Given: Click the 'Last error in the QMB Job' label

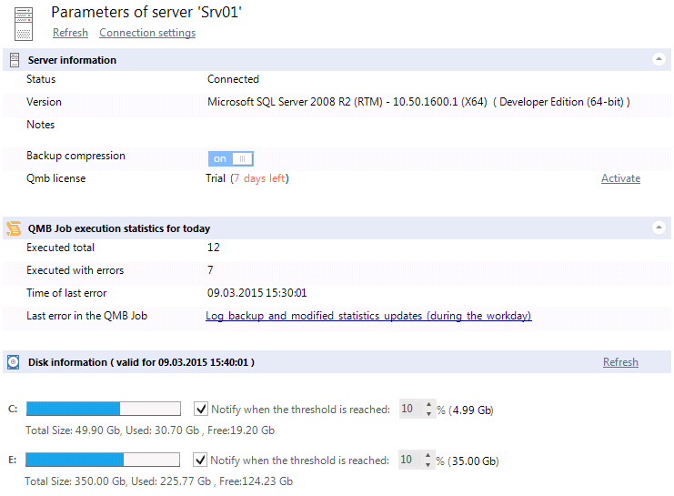Looking at the screenshot, I should tap(86, 316).
